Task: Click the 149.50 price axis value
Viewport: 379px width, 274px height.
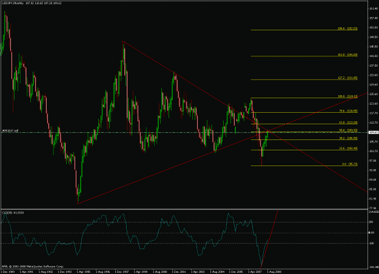Action: click(374, 37)
